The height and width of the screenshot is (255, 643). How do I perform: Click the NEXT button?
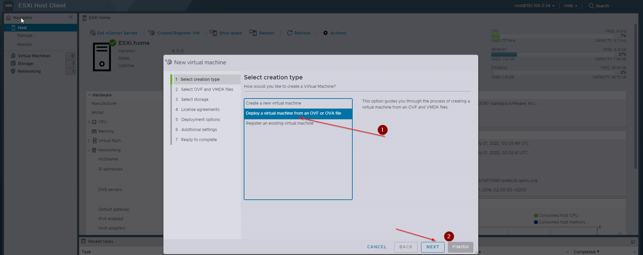coord(432,247)
